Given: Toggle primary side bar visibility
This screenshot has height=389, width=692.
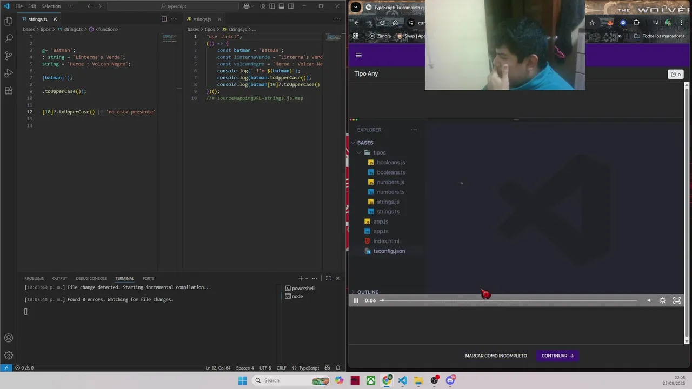Looking at the screenshot, I should point(272,6).
